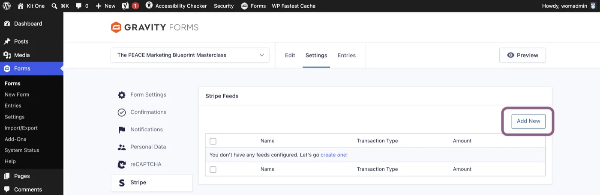The image size is (600, 195).
Task: Expand the form selector chevron
Action: click(x=262, y=55)
